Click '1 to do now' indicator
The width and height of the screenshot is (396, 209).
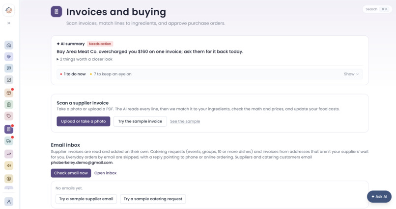[73, 74]
